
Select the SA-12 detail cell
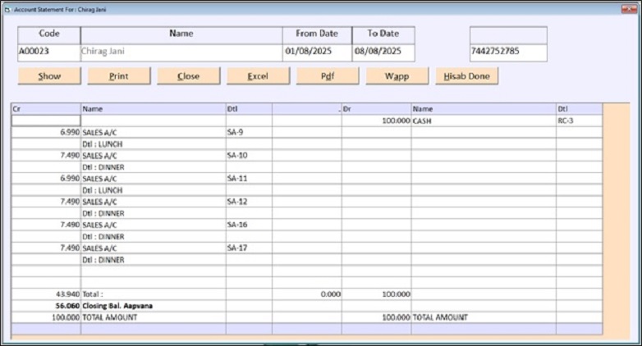pos(249,202)
